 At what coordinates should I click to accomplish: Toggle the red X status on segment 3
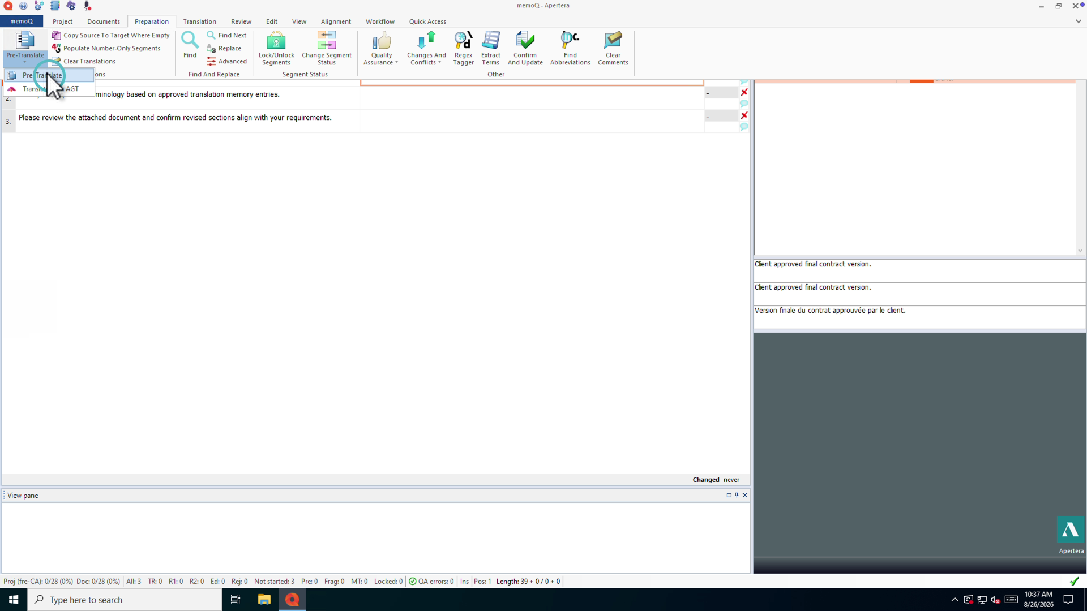(x=744, y=115)
